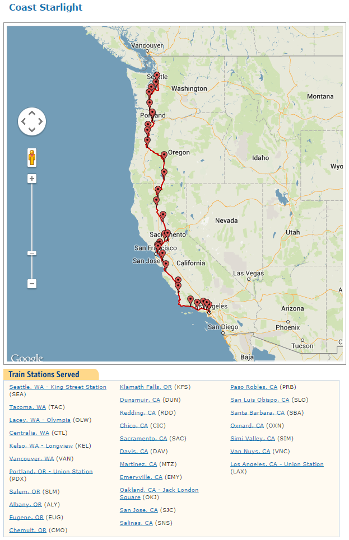Open the Santa Barbara, CA link
Viewport: 349px width, 540px height.
(x=258, y=412)
